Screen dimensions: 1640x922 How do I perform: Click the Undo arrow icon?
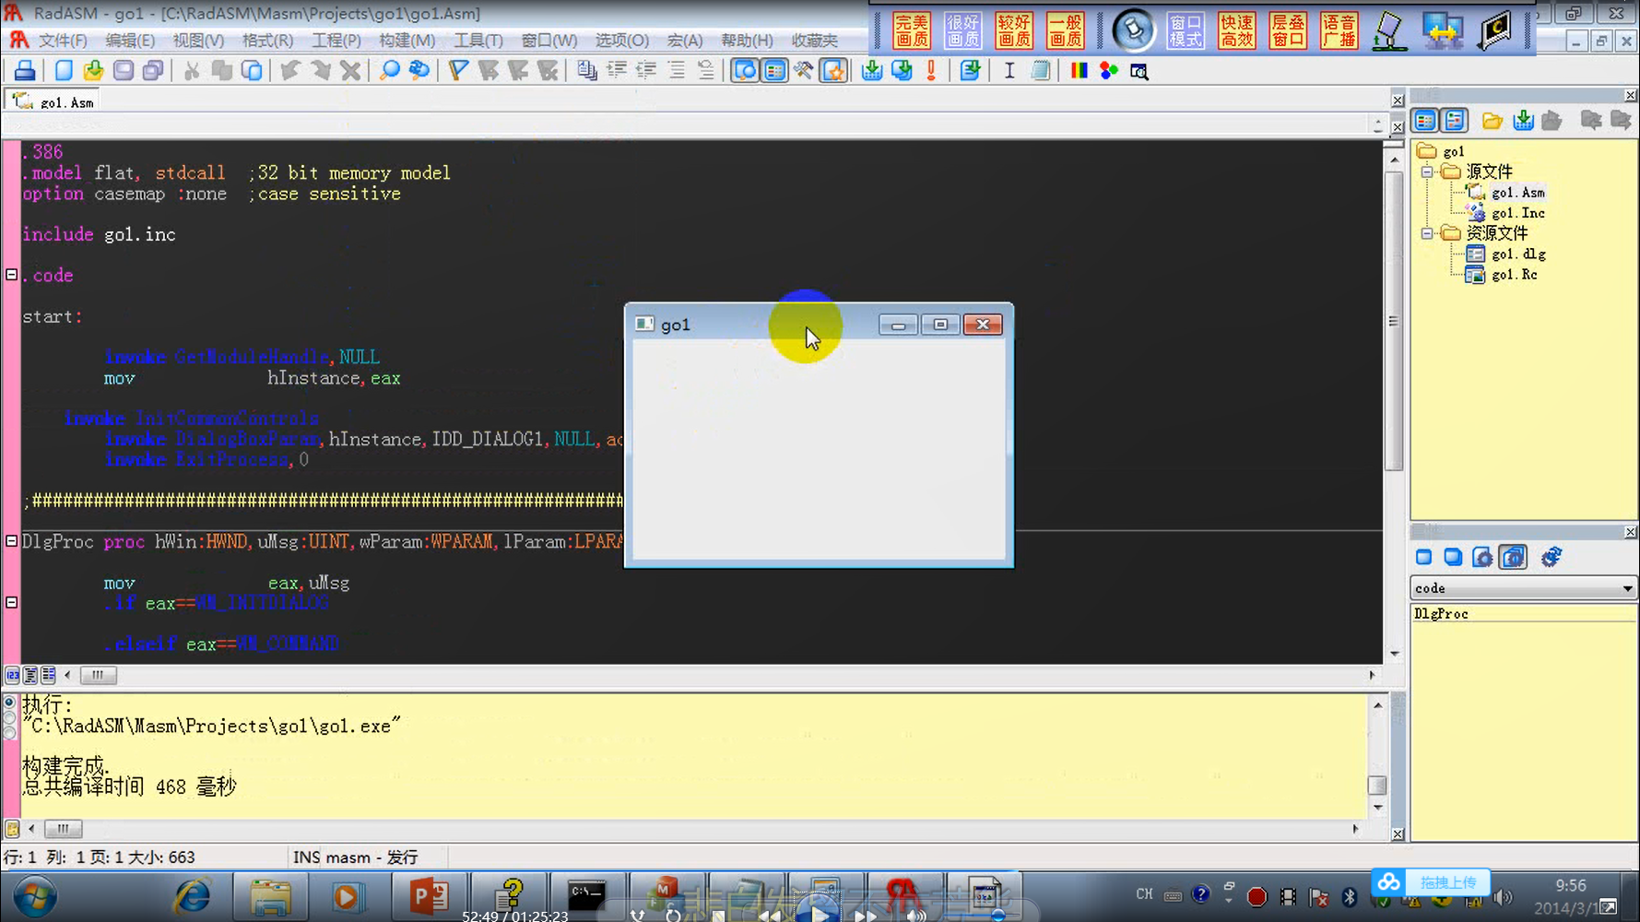(290, 71)
